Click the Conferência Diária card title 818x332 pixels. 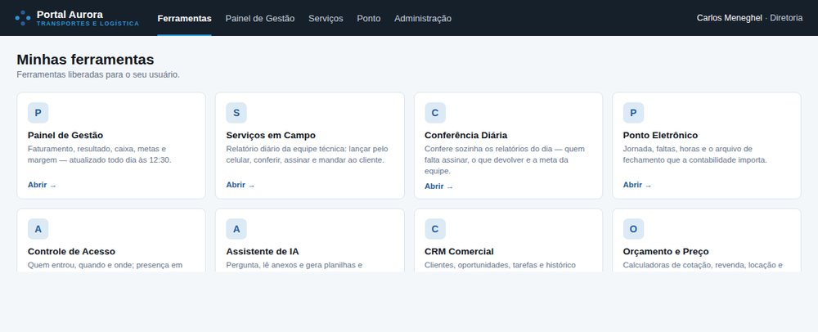[x=466, y=135]
